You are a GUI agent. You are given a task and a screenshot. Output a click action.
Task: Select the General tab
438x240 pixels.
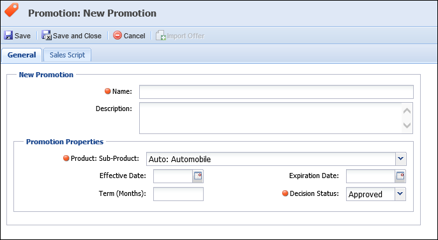(x=22, y=55)
